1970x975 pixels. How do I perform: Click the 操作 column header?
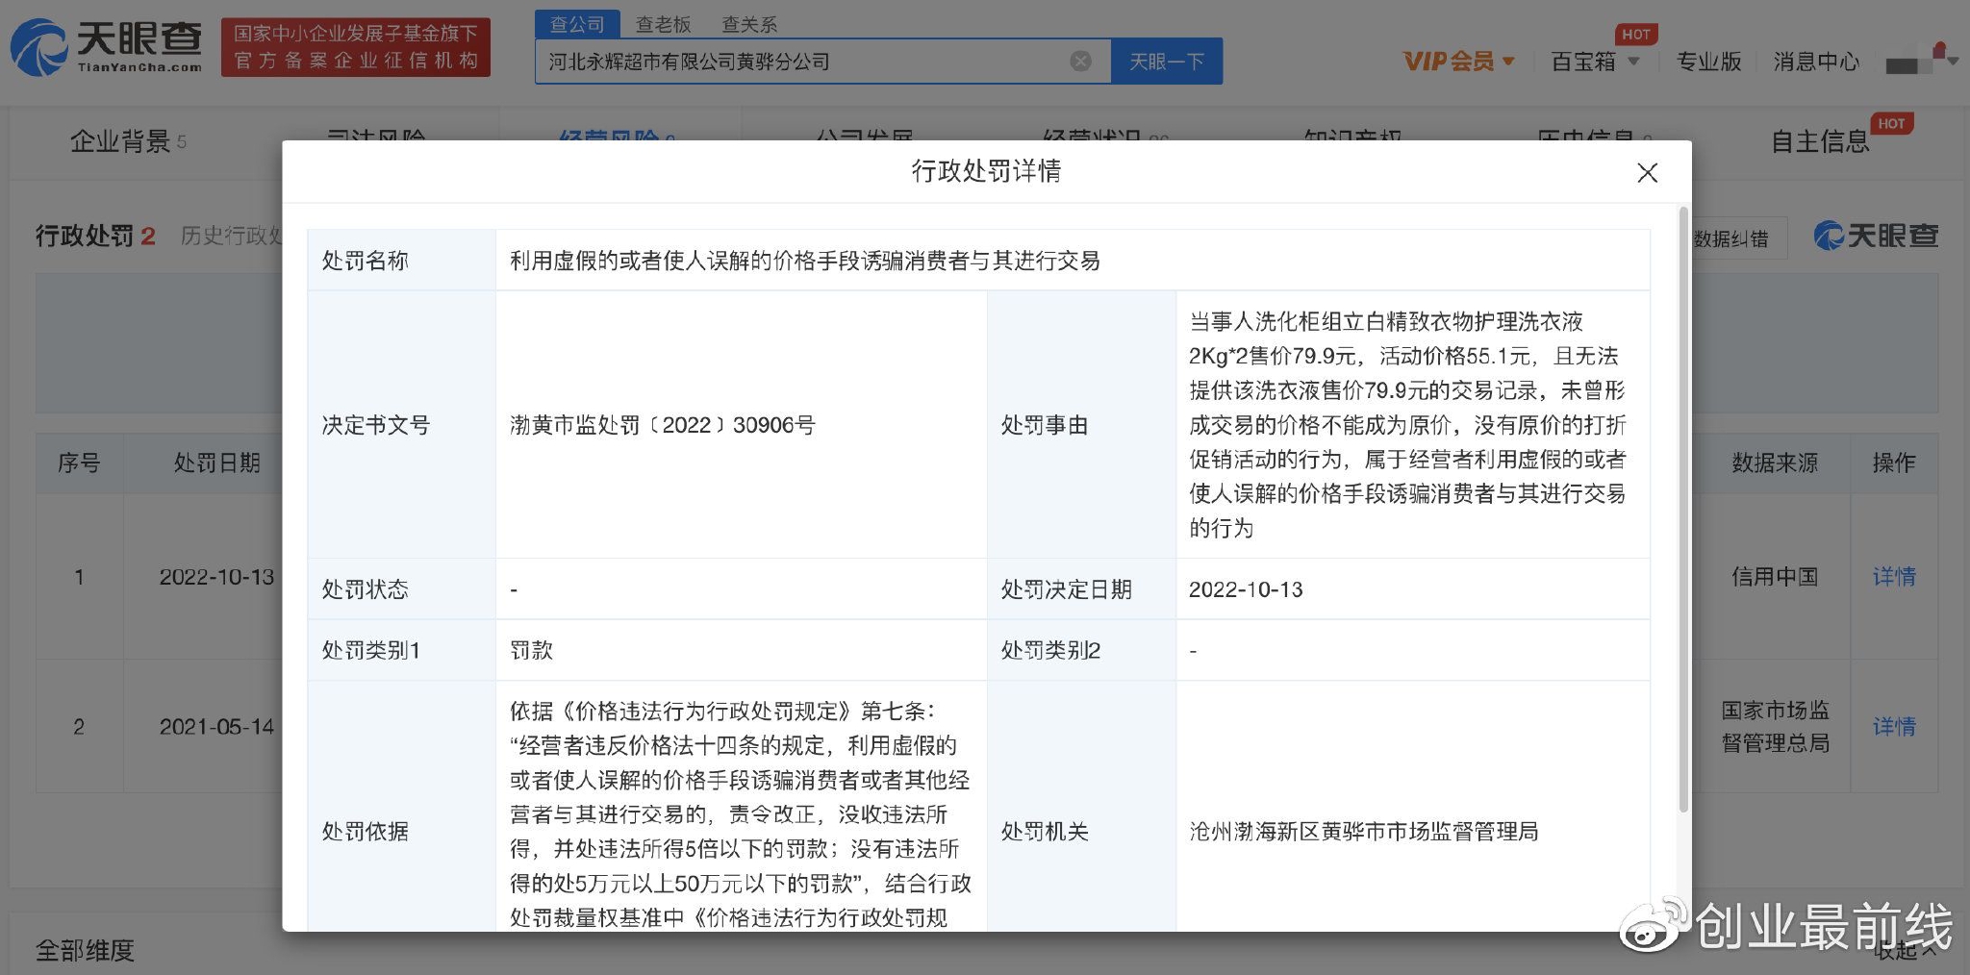pyautogui.click(x=1893, y=463)
